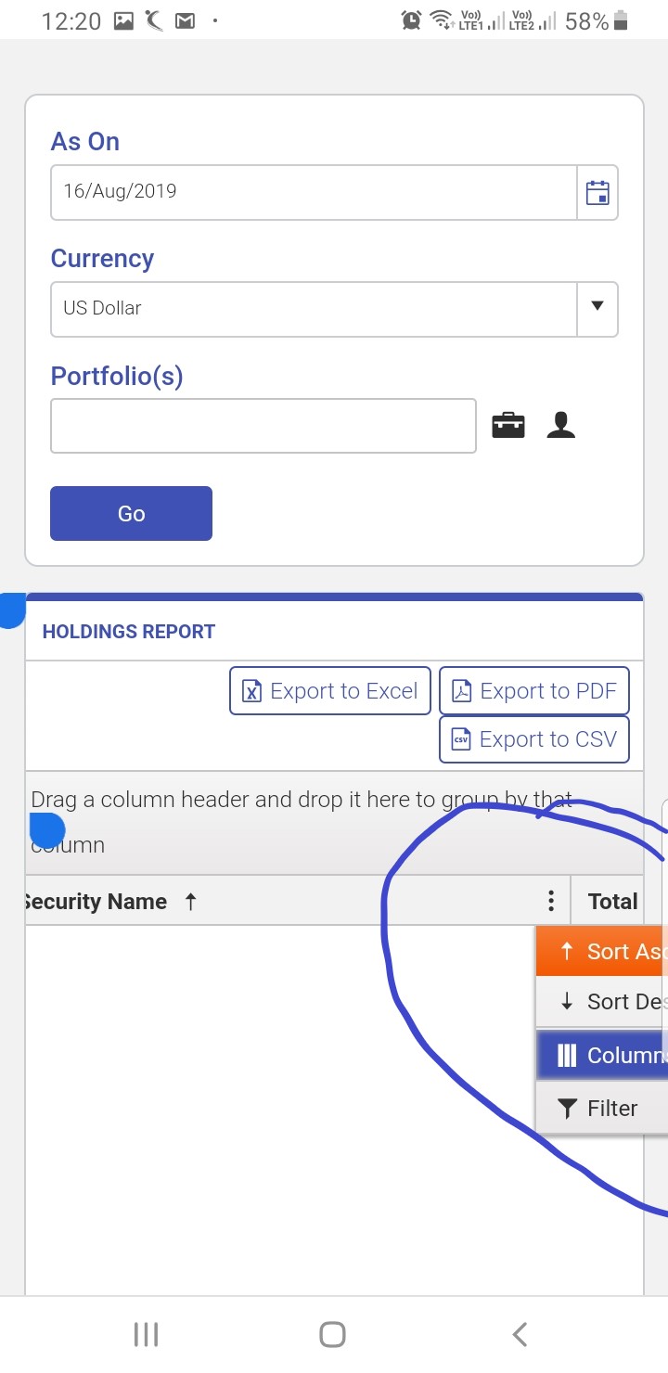Open the US Dollar currency combo box
The width and height of the screenshot is (668, 1373).
[314, 309]
